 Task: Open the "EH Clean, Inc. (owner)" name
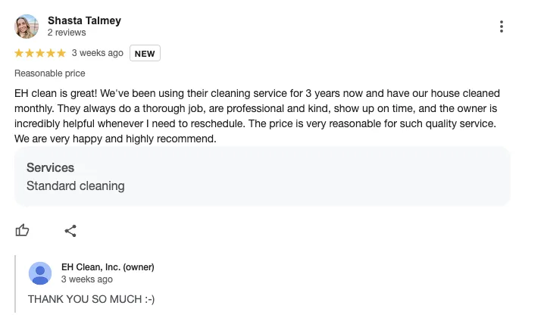(x=108, y=267)
